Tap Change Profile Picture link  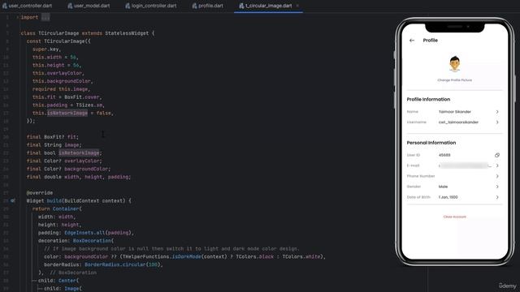[454, 80]
